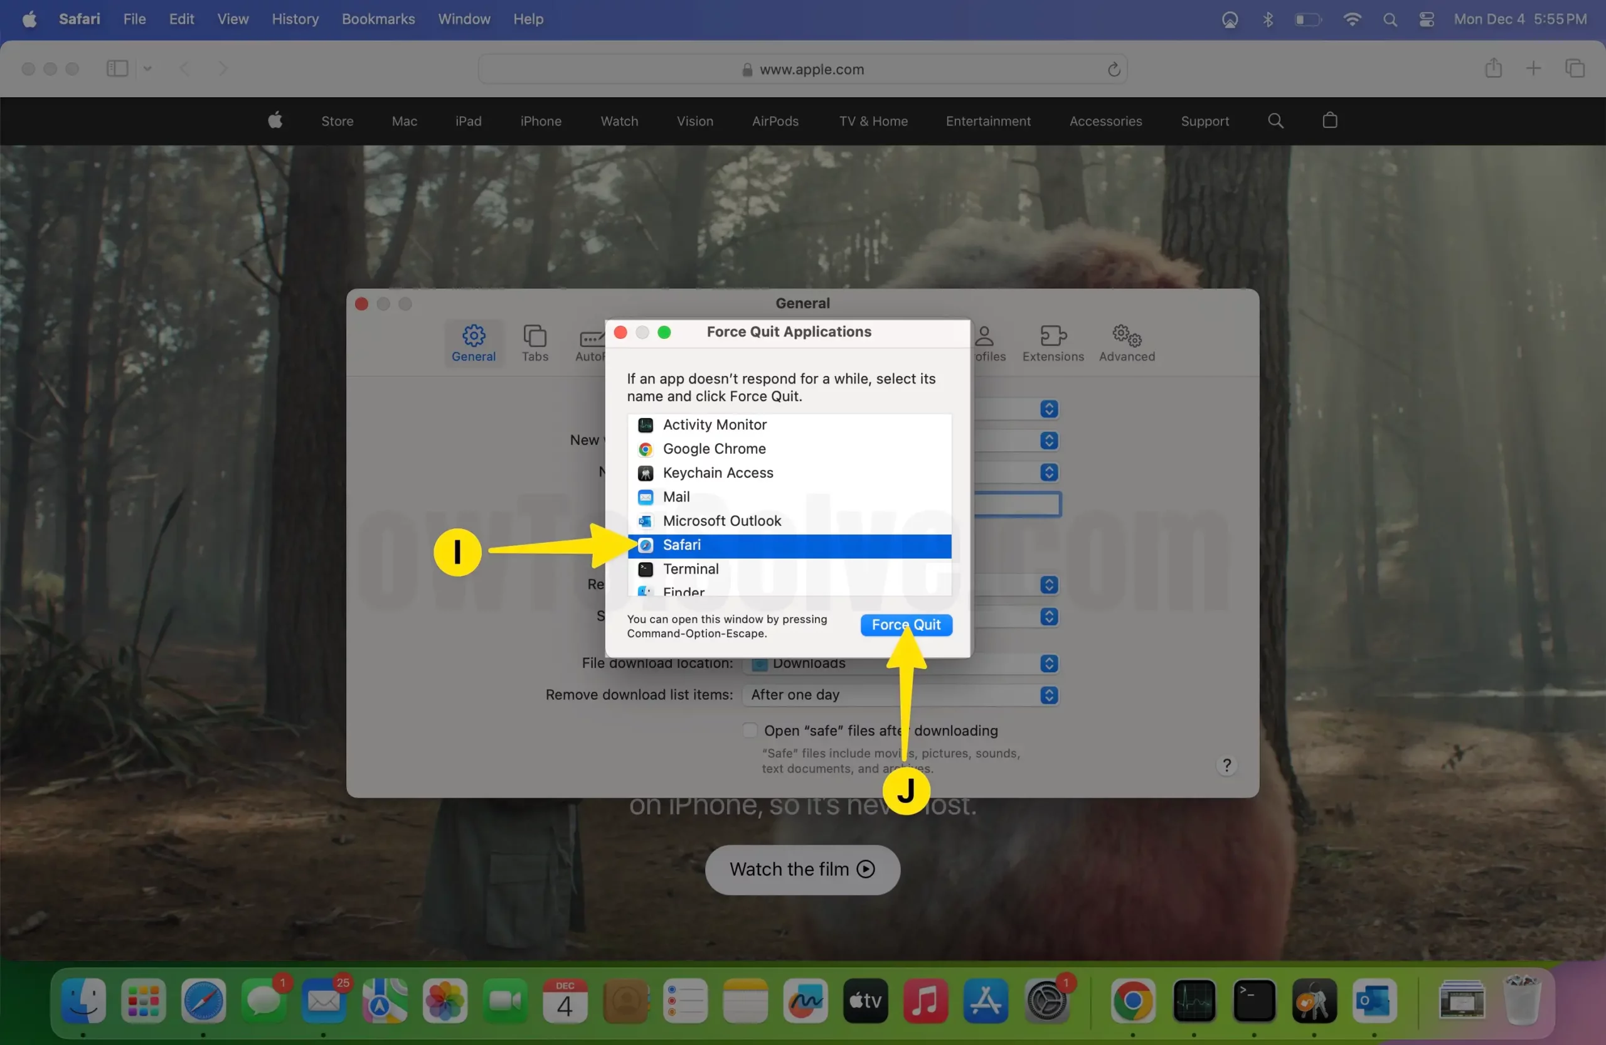Open Photos app in the Dock

pyautogui.click(x=445, y=1000)
